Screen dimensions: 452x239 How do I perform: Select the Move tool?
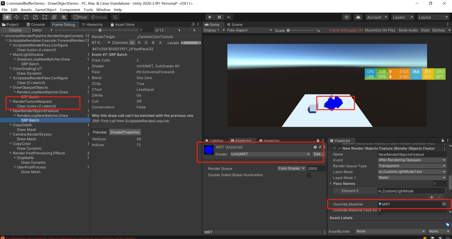17,17
